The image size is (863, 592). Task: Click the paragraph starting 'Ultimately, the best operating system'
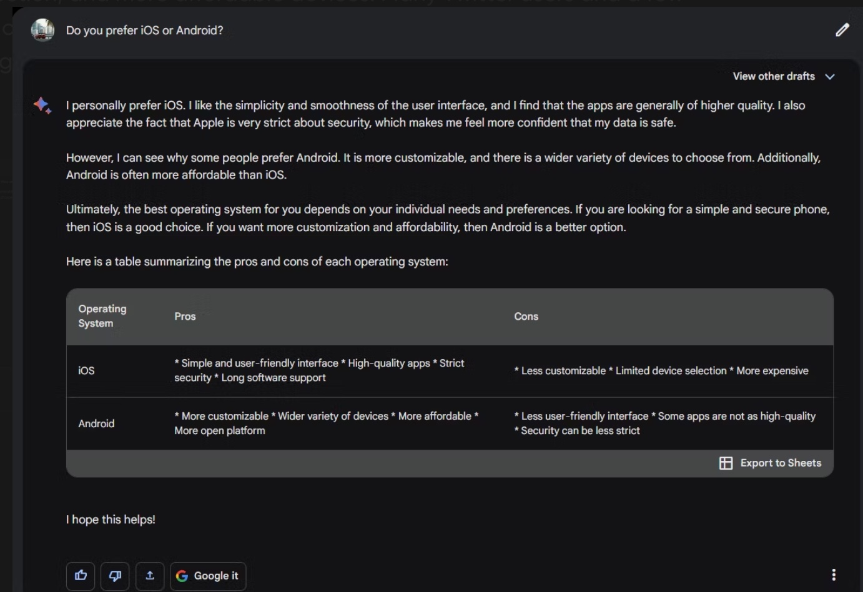(x=448, y=218)
